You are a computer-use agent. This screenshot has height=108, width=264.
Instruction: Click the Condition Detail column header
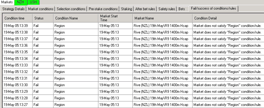point(228,18)
